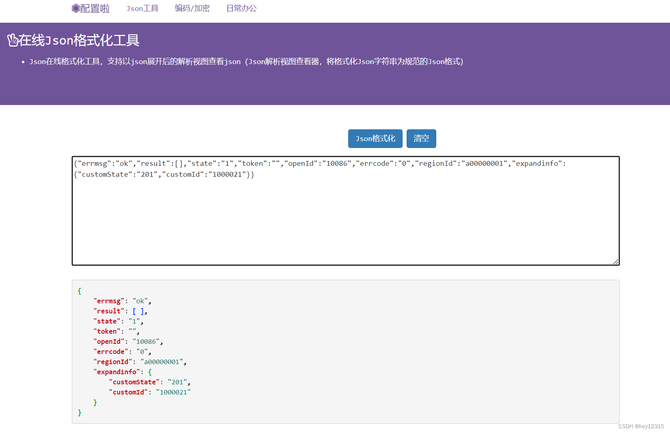The width and height of the screenshot is (670, 433).
Task: Click the 清空 clear button
Action: (x=421, y=138)
